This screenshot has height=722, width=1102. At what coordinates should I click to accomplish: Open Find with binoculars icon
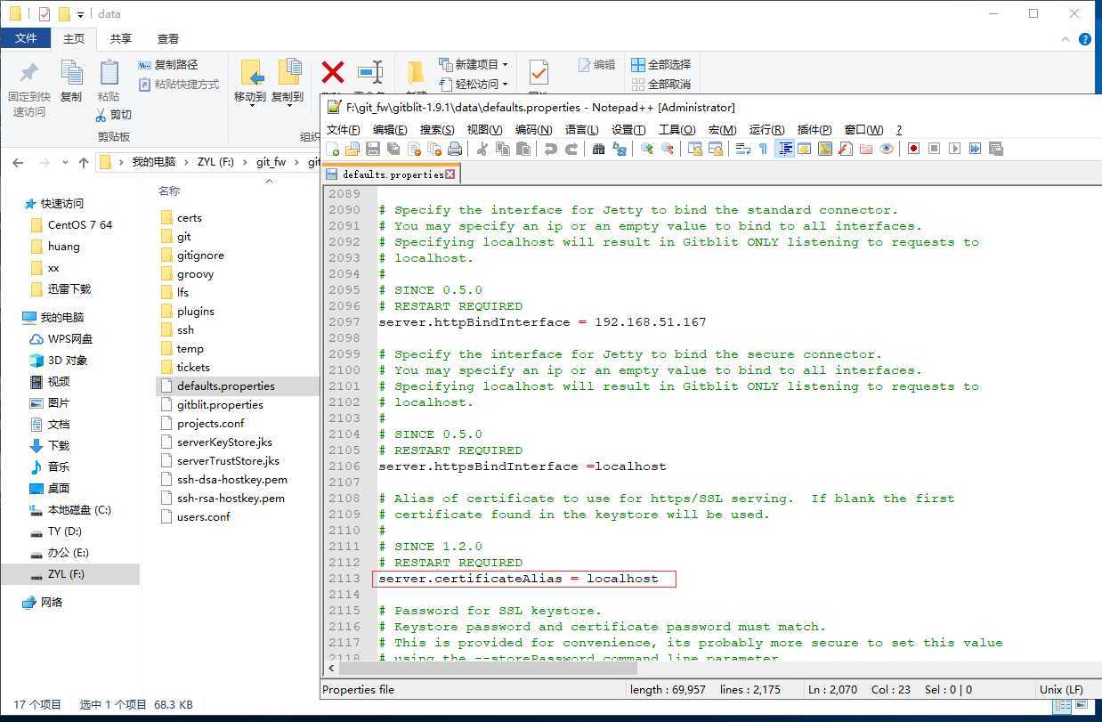click(x=599, y=149)
